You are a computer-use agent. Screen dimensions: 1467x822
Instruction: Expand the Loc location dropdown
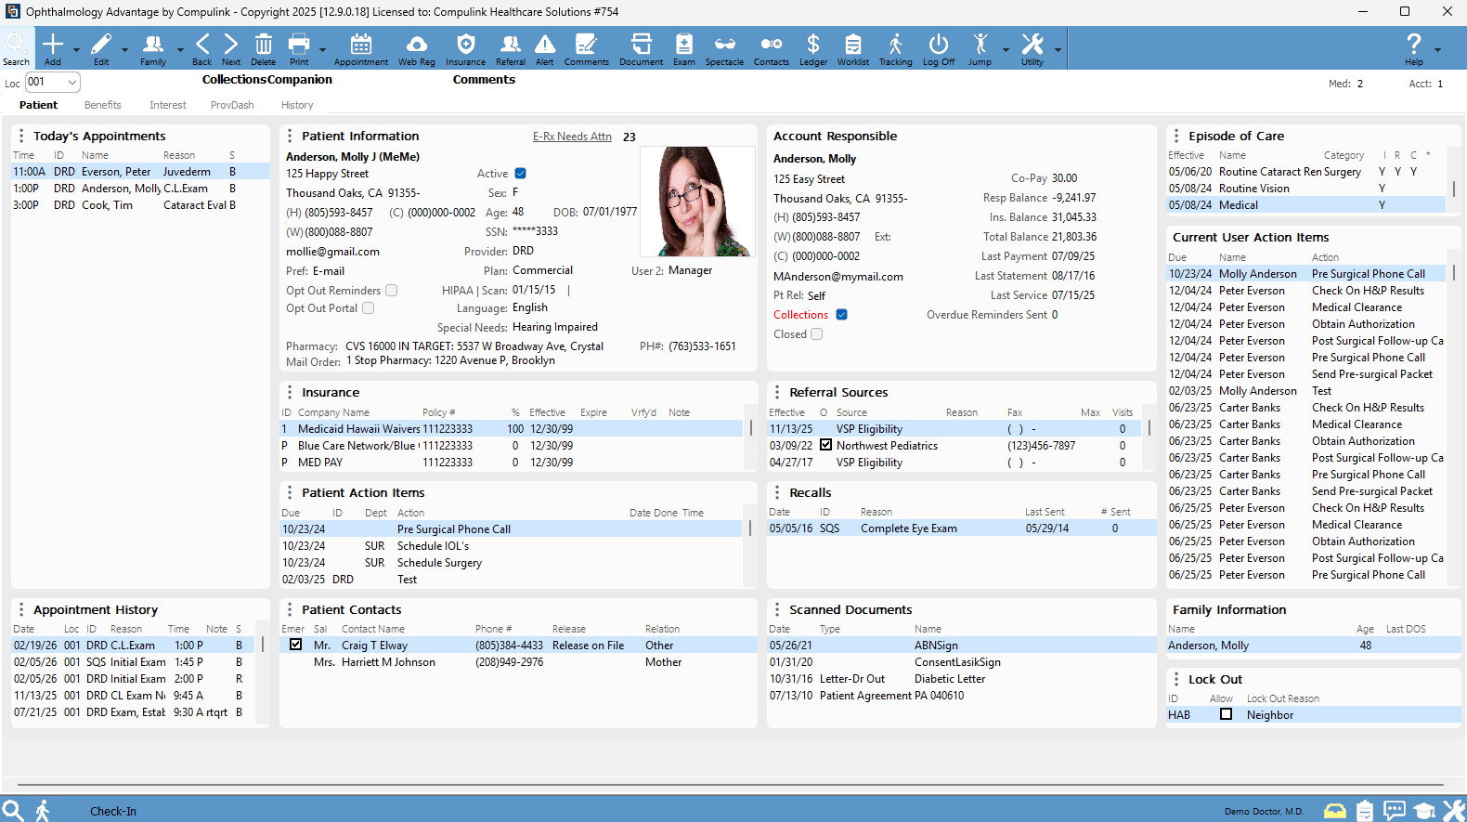[x=72, y=83]
